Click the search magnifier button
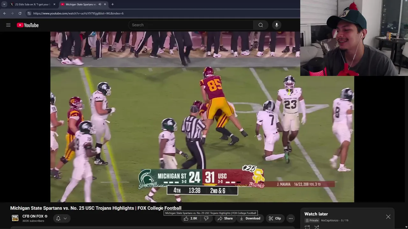The width and height of the screenshot is (408, 229). [261, 25]
